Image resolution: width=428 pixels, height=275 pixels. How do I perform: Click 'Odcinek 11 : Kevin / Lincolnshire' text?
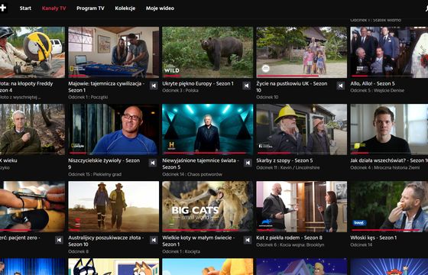point(287,167)
